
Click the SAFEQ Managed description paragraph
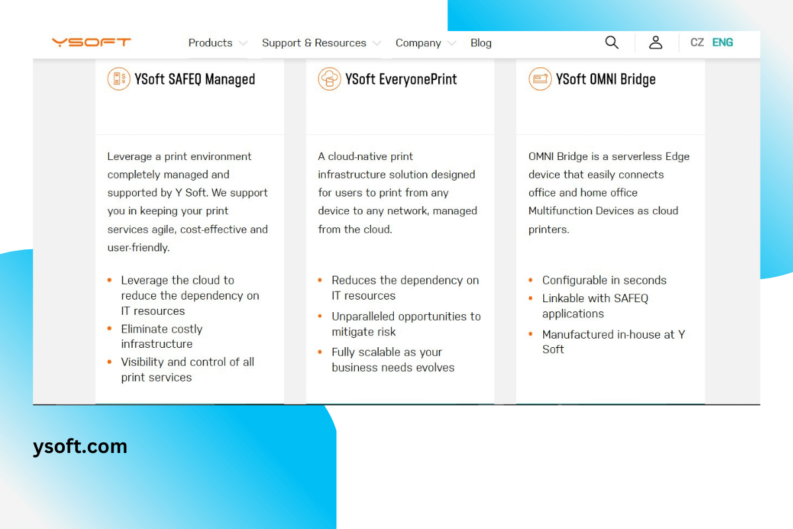pos(188,202)
